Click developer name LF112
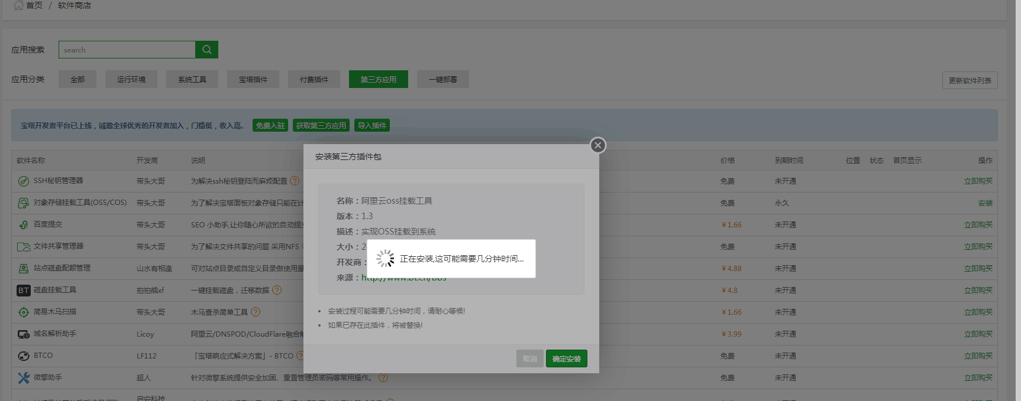This screenshot has height=401, width=1021. point(147,356)
